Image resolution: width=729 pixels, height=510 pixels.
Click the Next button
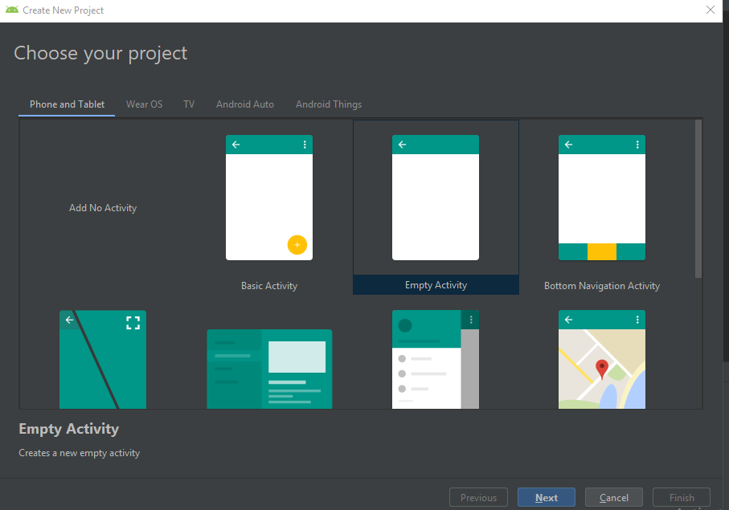547,497
